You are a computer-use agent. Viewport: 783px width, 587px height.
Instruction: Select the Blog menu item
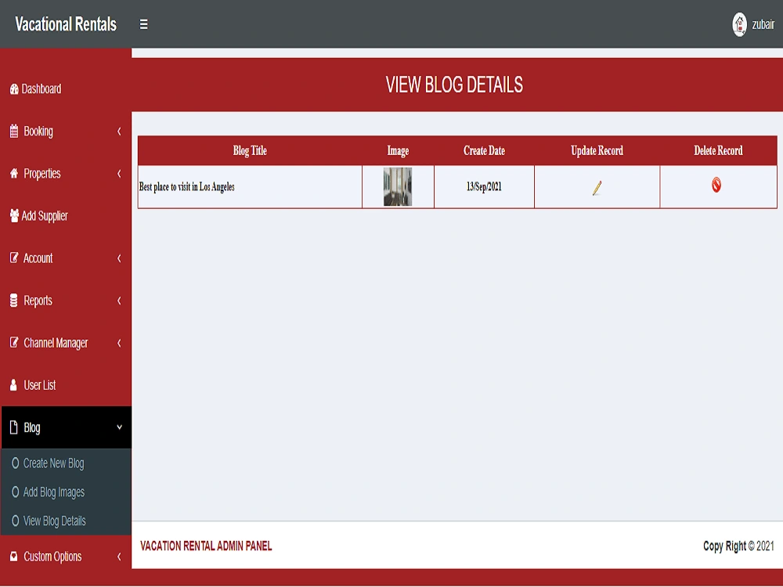click(66, 427)
